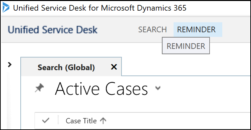Screen dimensions: 251x130
Task: Open the view selector arrow beside Active Cases
Action: click(x=158, y=88)
